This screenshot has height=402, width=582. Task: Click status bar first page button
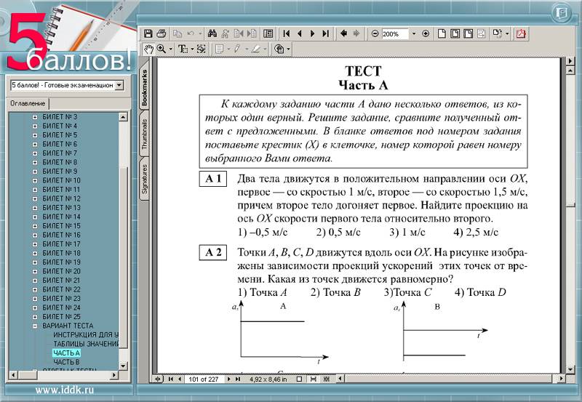tap(171, 379)
